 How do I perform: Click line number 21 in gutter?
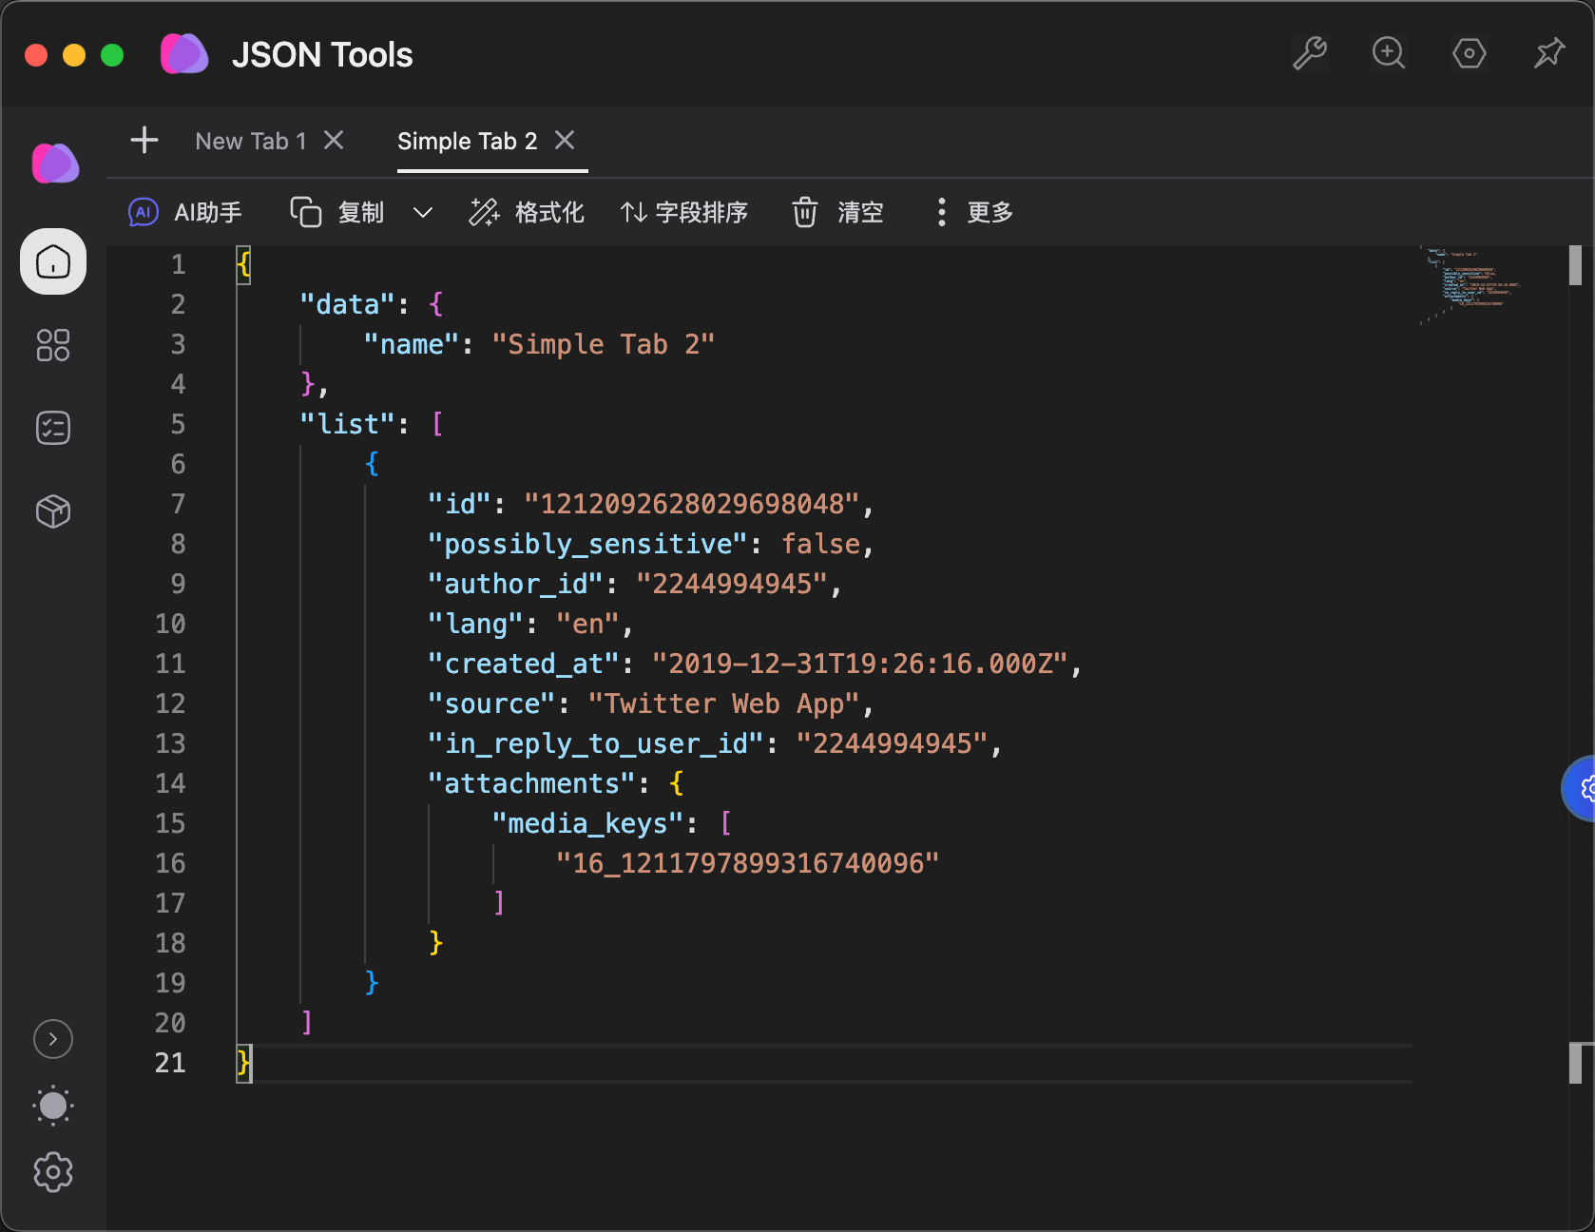coord(170,1063)
